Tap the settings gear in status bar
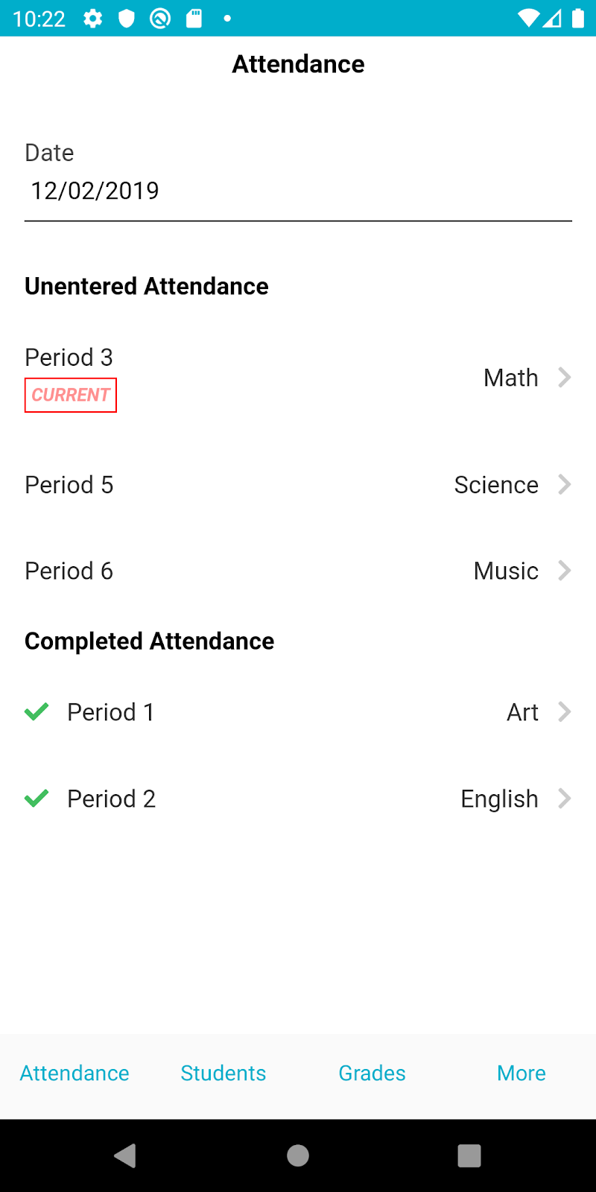The image size is (596, 1192). pos(93,19)
